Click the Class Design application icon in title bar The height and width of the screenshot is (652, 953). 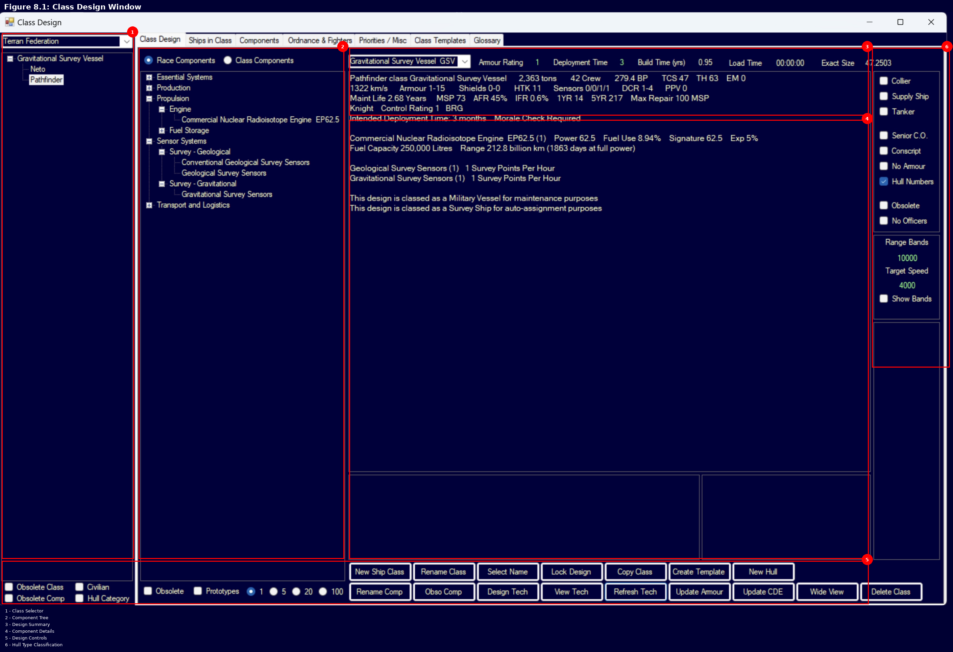[10, 22]
